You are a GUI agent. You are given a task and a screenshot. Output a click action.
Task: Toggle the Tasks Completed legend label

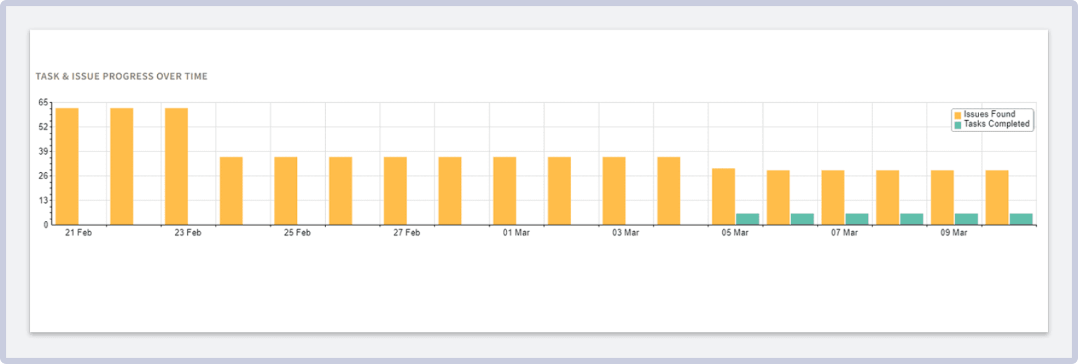(996, 124)
